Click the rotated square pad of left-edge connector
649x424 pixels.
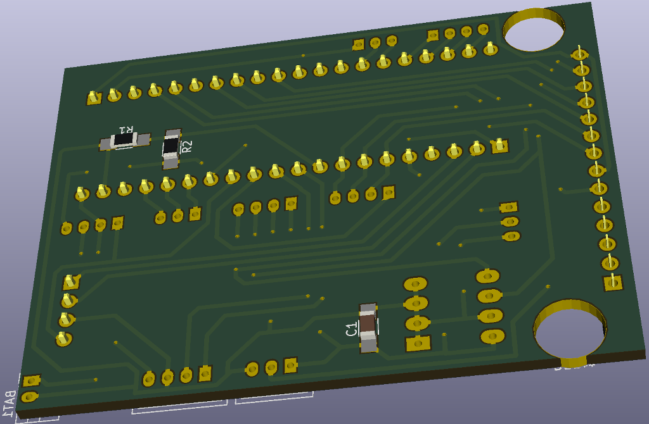(71, 282)
